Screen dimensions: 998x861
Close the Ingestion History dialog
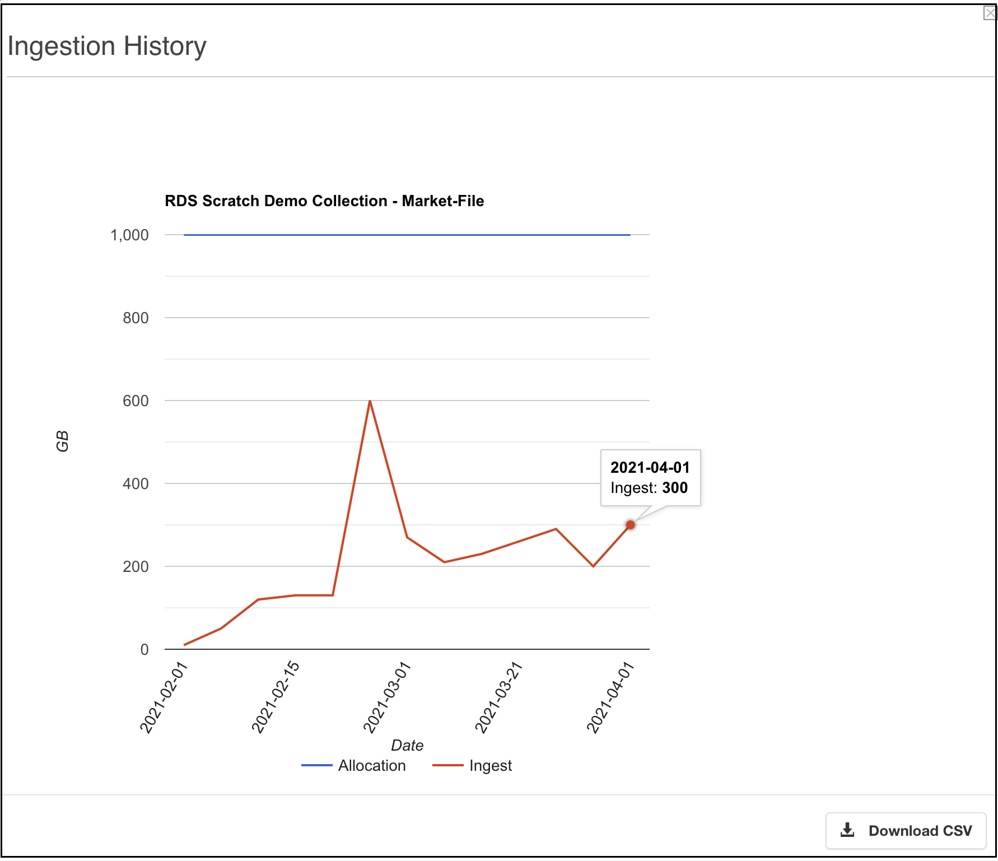(x=990, y=12)
